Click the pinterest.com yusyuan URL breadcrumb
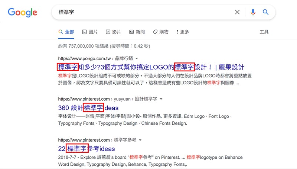Image resolution: width=297 pixels, height=169 pixels. pos(84,99)
